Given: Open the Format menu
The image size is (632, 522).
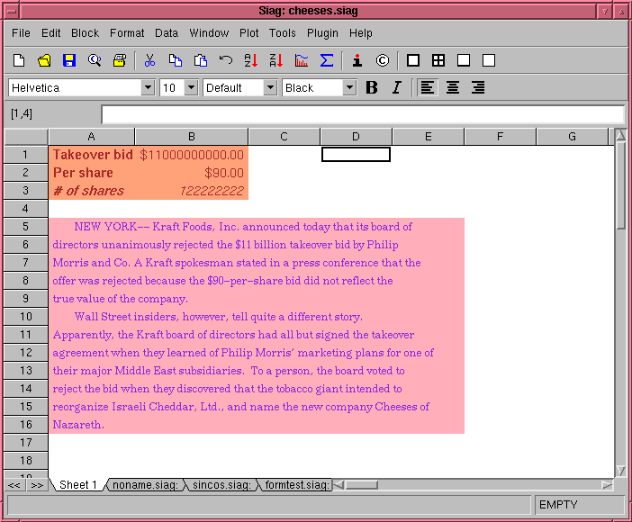Looking at the screenshot, I should tap(127, 33).
